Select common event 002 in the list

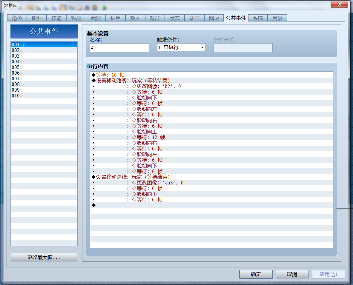(44, 50)
